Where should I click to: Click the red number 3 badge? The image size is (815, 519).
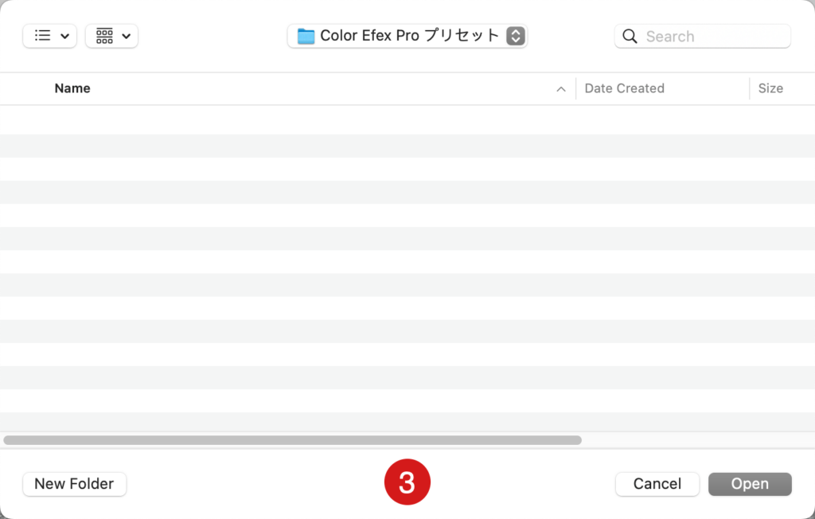click(407, 482)
